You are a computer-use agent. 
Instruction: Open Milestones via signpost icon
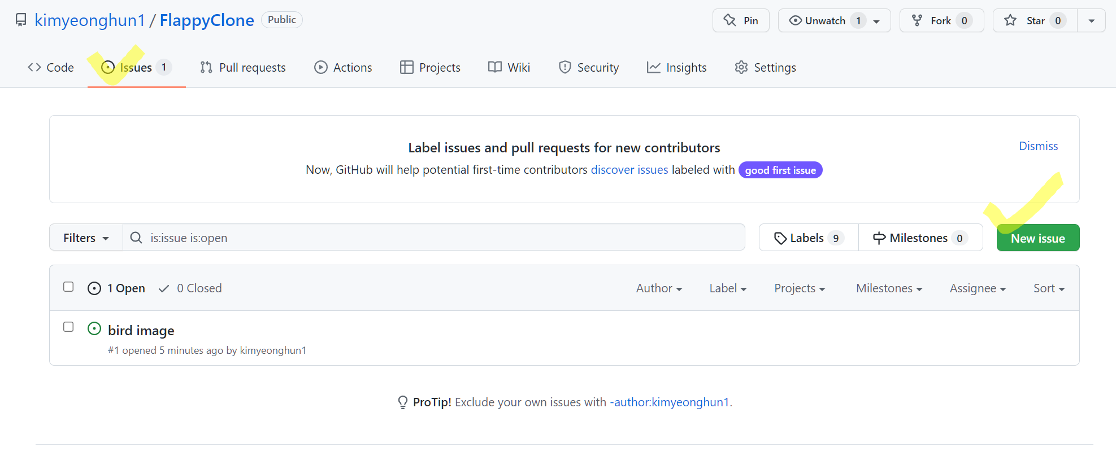[x=879, y=238]
